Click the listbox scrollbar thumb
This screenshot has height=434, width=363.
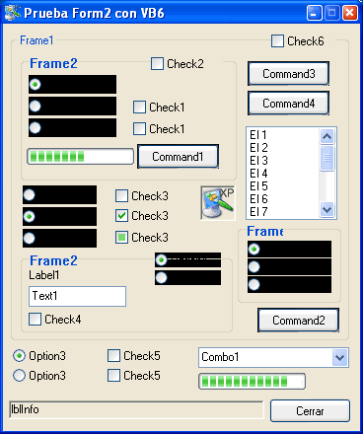327,158
